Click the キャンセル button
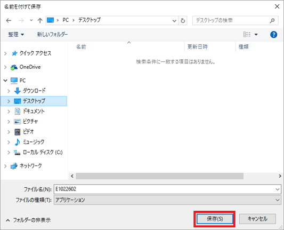Screen dimensions: 284x230 pos(257,219)
